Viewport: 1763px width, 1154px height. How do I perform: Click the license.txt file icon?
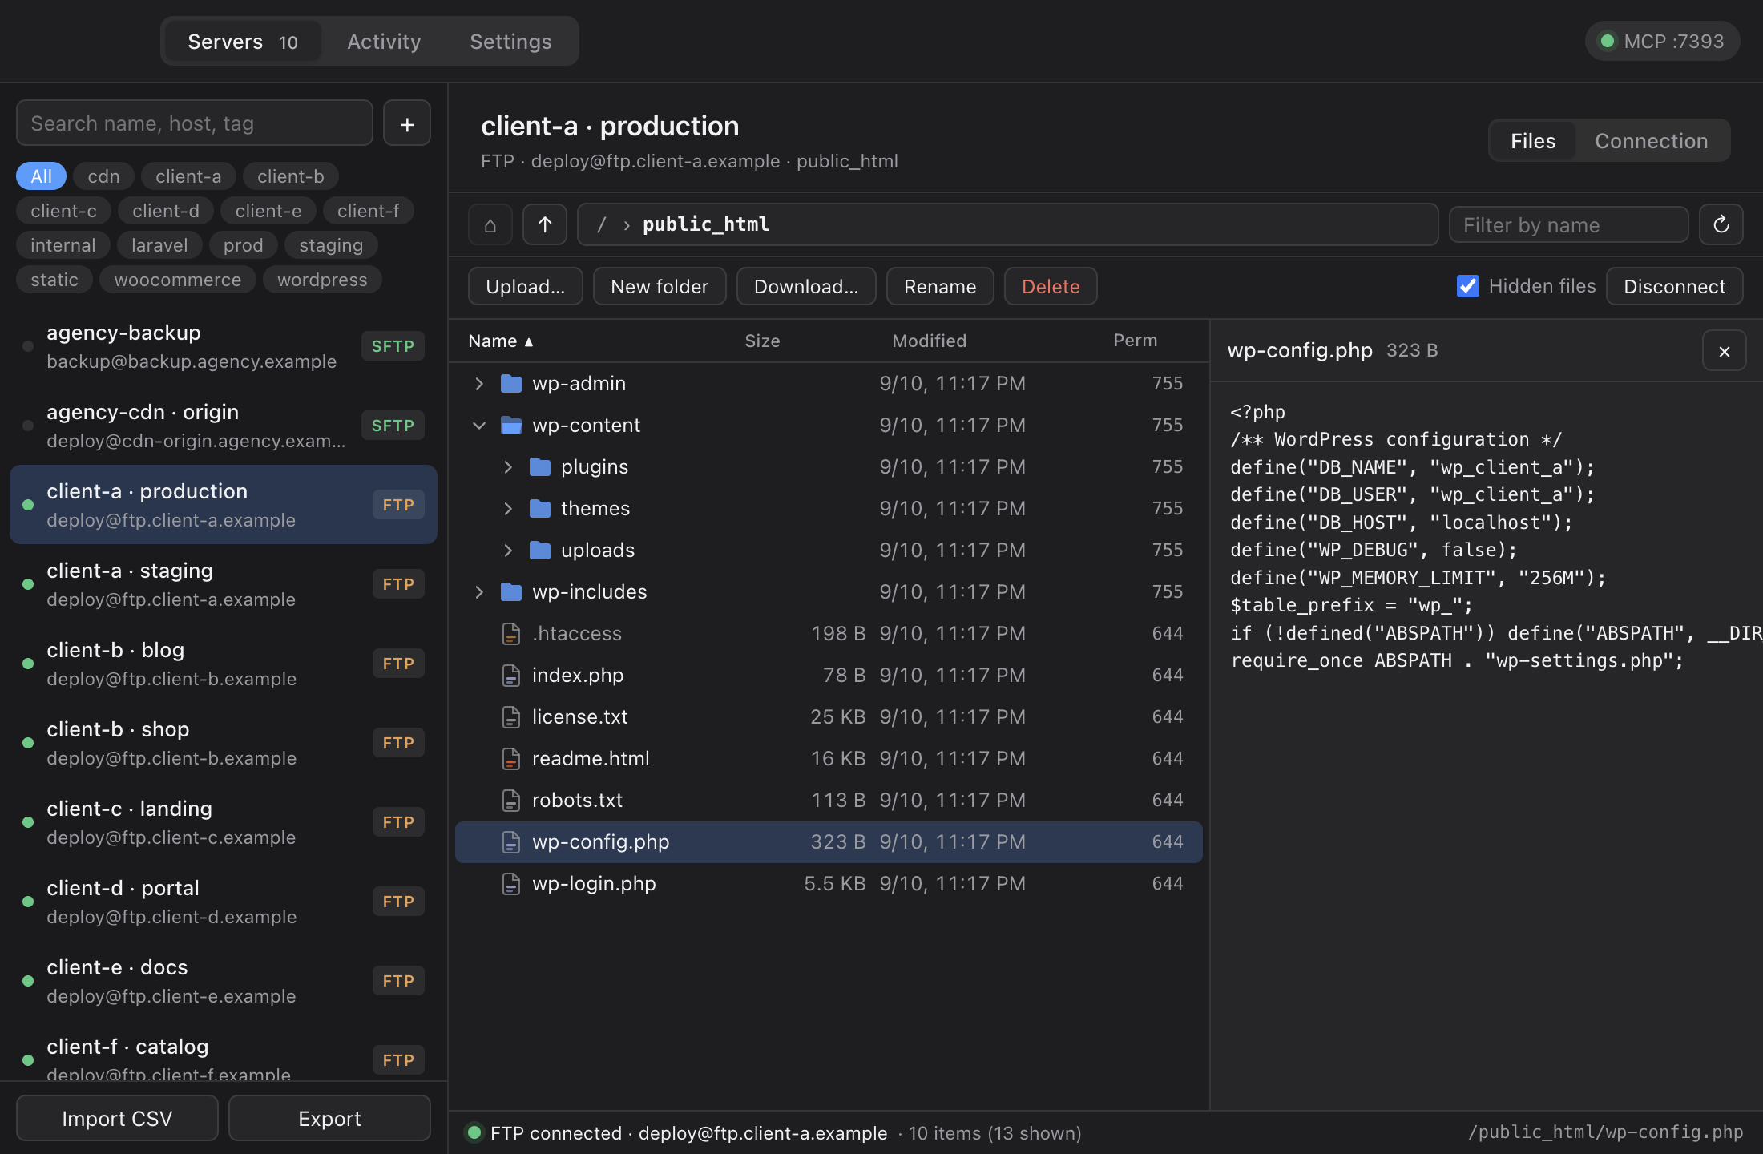[x=511, y=717]
